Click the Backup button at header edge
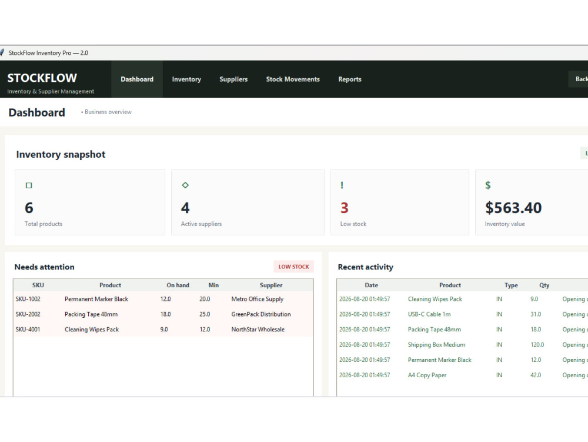Viewport: 588px width, 442px height. [579, 79]
